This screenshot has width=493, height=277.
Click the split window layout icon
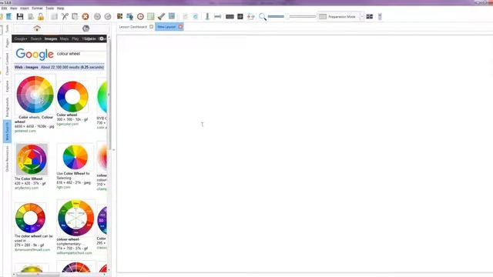click(x=370, y=16)
